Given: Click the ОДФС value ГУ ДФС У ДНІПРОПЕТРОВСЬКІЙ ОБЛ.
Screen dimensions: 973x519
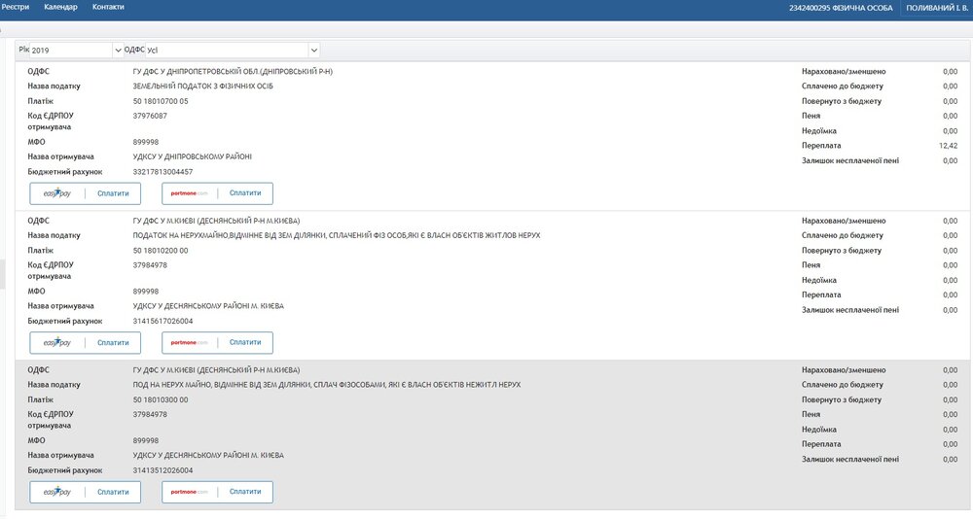Looking at the screenshot, I should tap(233, 71).
